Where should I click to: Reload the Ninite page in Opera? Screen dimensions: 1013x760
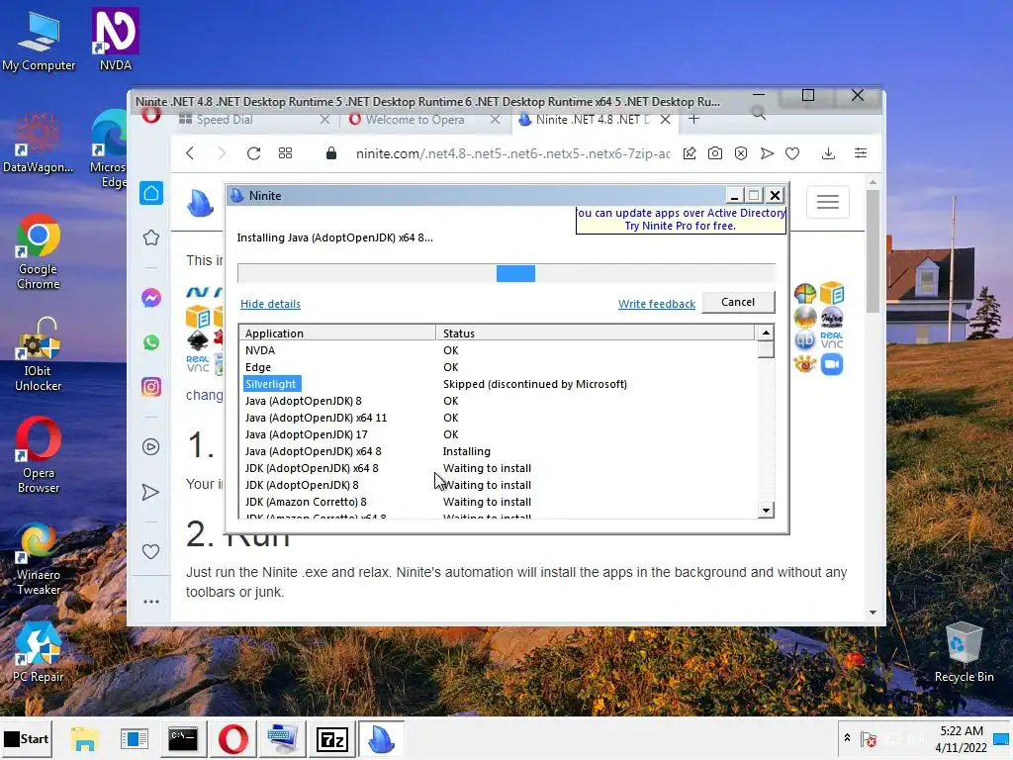click(253, 153)
